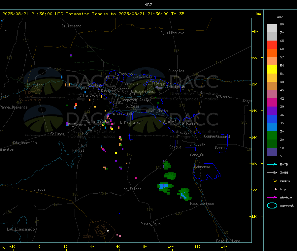297x251 pixels.
Task: Click the 54 dBZ salmon swatch
Action: click(x=272, y=61)
